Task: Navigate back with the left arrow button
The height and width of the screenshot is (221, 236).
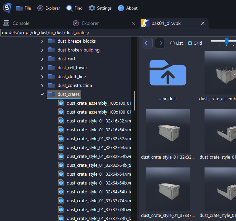Action: click(x=147, y=43)
